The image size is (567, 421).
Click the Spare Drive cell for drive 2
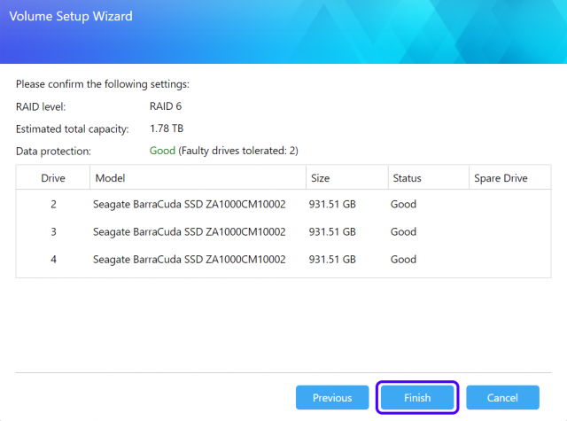[x=509, y=204]
